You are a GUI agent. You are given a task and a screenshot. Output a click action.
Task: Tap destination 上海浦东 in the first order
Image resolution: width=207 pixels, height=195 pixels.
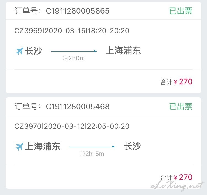coord(123,51)
